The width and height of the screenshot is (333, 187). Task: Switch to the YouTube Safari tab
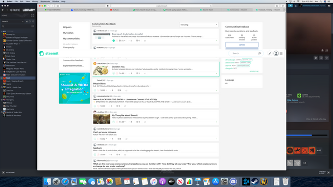(114, 10)
